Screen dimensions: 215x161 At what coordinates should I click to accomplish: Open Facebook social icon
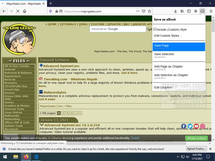point(184,126)
